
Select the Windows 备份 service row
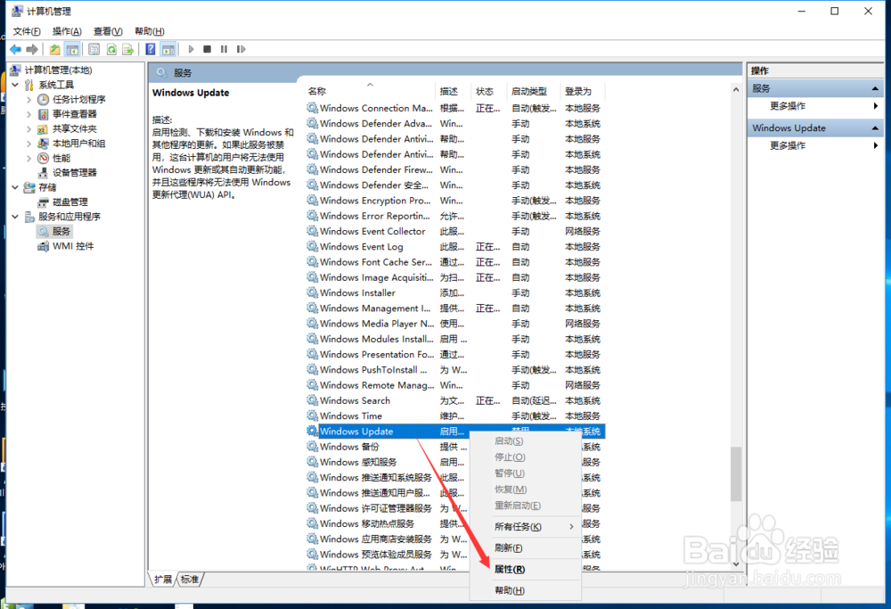(x=388, y=447)
